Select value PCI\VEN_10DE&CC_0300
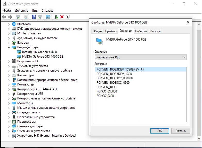Screen dimensions: 202x148 [141, 83]
